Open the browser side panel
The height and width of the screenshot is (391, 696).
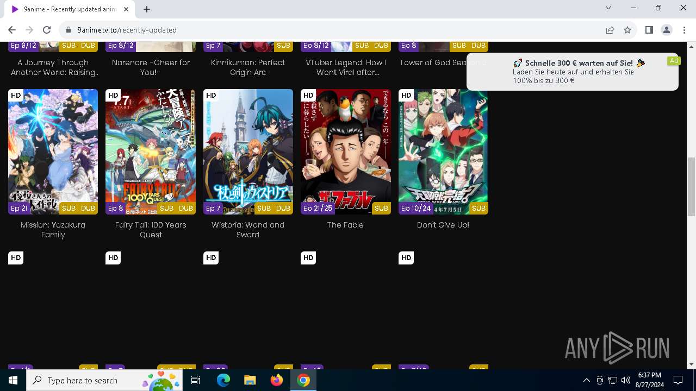tap(649, 30)
